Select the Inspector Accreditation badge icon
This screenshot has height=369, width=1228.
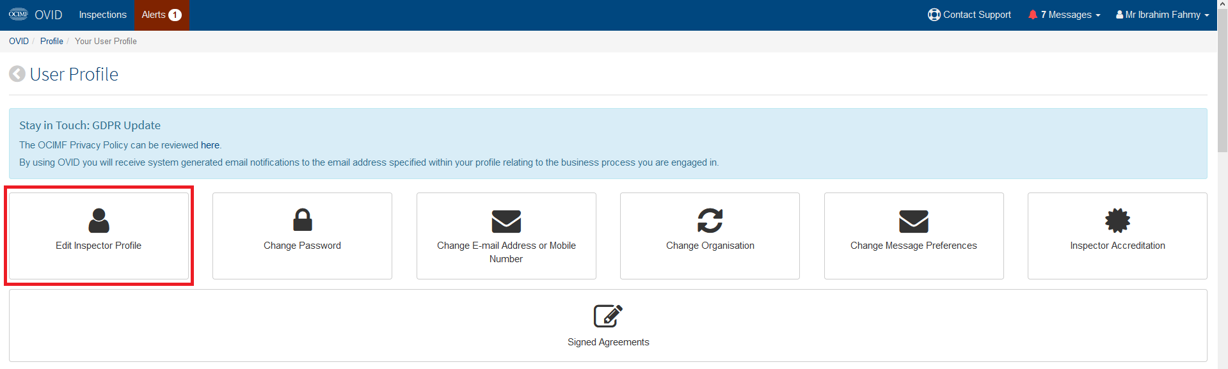pos(1117,221)
